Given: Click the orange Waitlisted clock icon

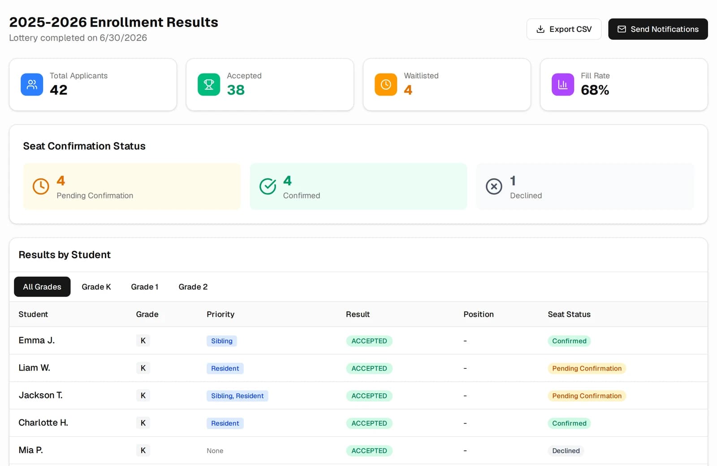Looking at the screenshot, I should [x=386, y=85].
